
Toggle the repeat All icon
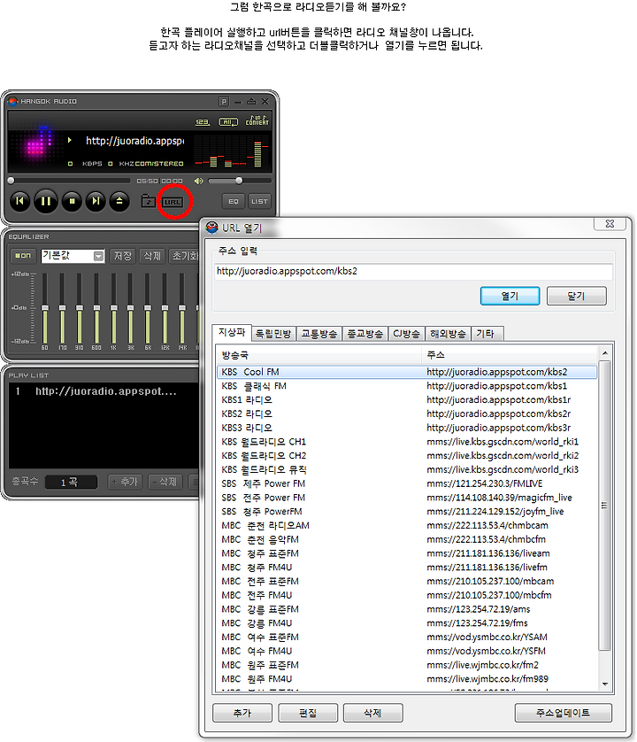pyautogui.click(x=228, y=122)
